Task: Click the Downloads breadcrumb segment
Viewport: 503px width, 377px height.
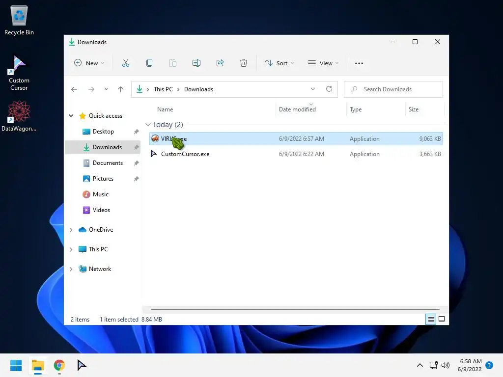Action: [198, 89]
